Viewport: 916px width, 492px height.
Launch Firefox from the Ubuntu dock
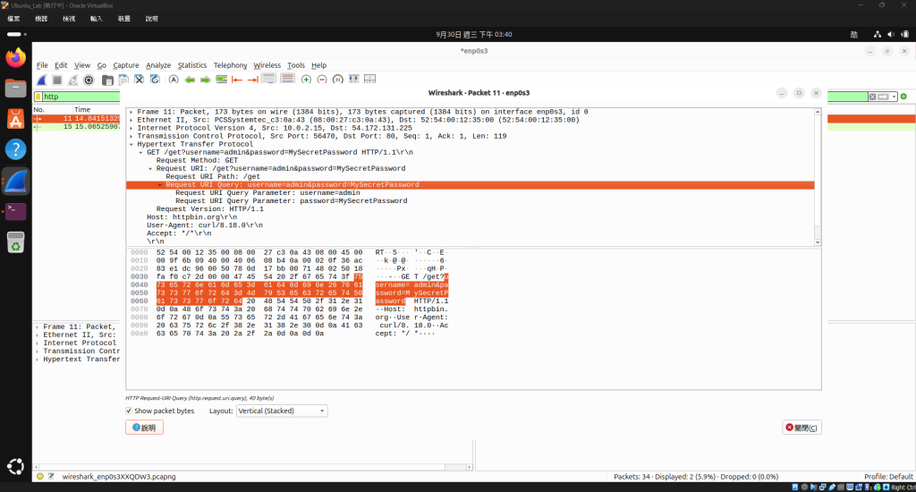(16, 57)
